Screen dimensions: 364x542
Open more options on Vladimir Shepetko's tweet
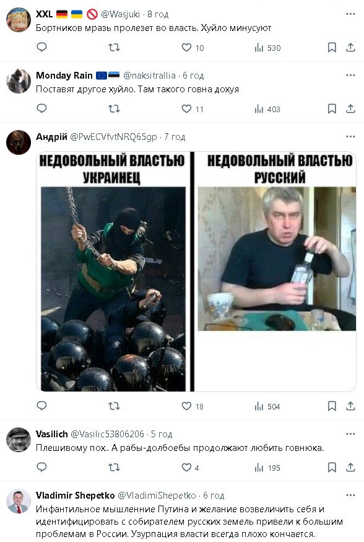(x=350, y=495)
